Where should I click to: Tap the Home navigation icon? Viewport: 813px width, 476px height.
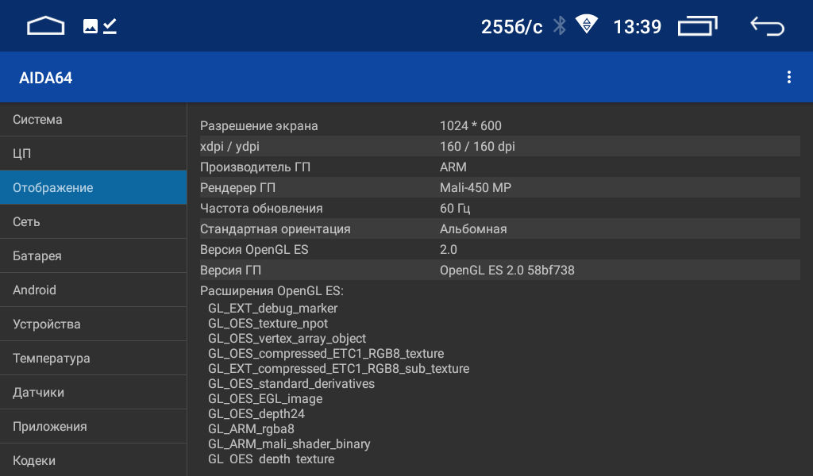pyautogui.click(x=45, y=26)
